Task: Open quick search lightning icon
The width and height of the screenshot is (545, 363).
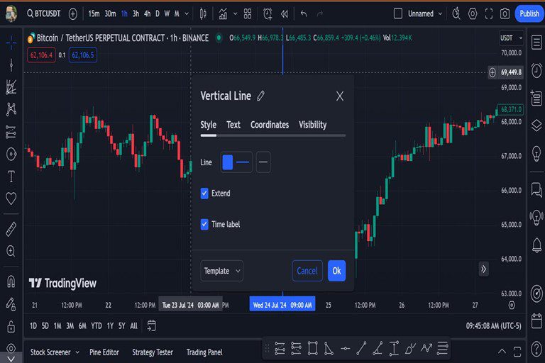Action: (456, 14)
